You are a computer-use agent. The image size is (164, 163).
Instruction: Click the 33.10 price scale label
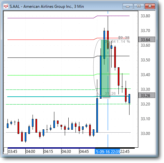pos(145,119)
